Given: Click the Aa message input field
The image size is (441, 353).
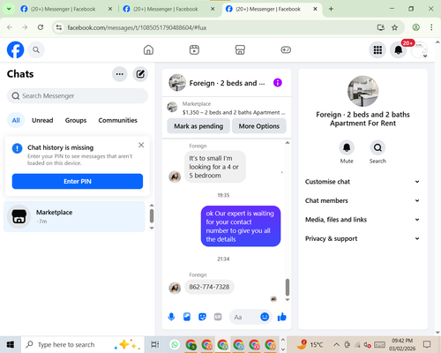Looking at the screenshot, I should pyautogui.click(x=244, y=317).
